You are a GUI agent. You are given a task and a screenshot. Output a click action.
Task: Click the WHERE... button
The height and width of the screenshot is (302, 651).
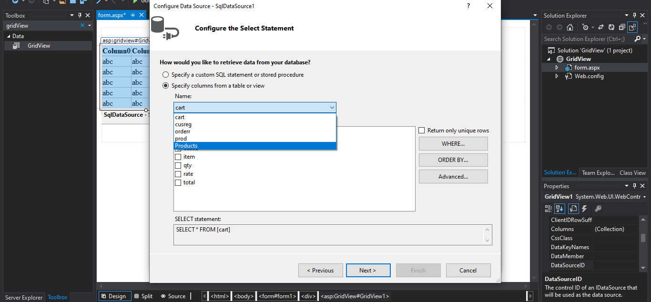pos(453,143)
